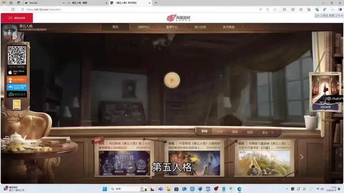This screenshot has height=193, width=344.
Task: Click the site info icon in the address bar
Action: click(22, 9)
